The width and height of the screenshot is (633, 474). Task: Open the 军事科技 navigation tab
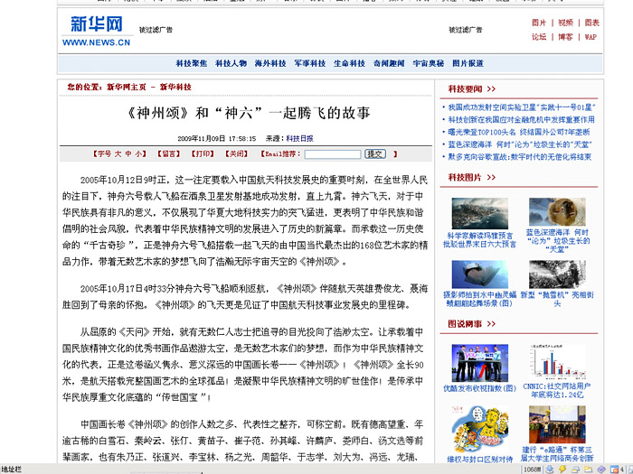pyautogui.click(x=310, y=63)
